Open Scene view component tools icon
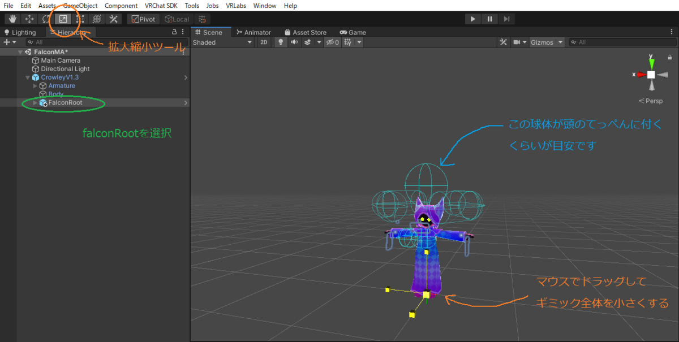 [504, 42]
